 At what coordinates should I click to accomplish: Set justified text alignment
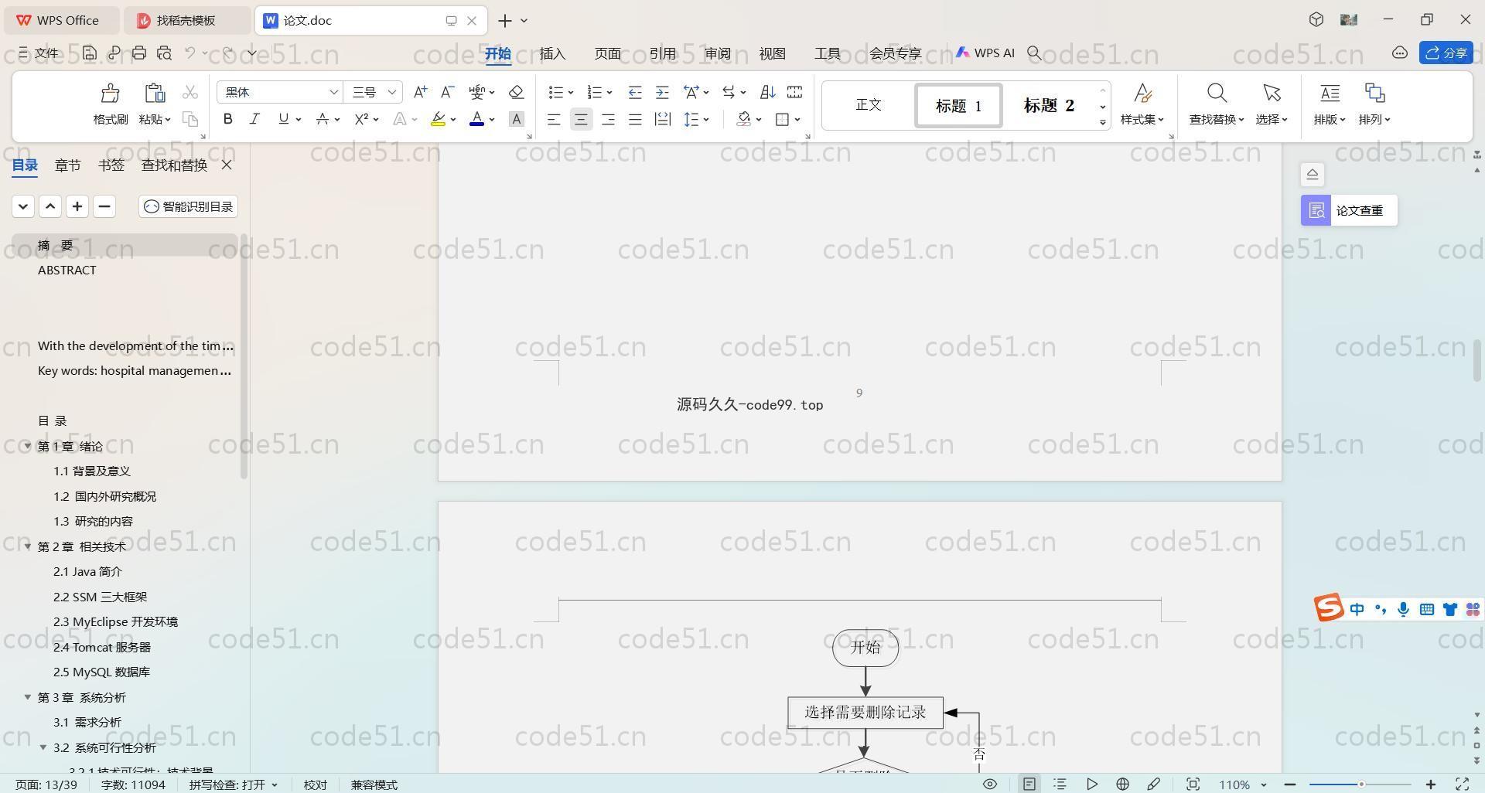pyautogui.click(x=635, y=119)
